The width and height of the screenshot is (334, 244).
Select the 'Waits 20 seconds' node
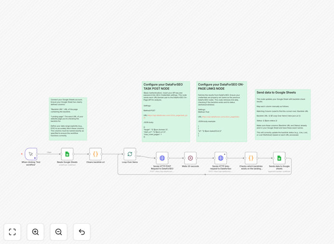tap(191, 158)
